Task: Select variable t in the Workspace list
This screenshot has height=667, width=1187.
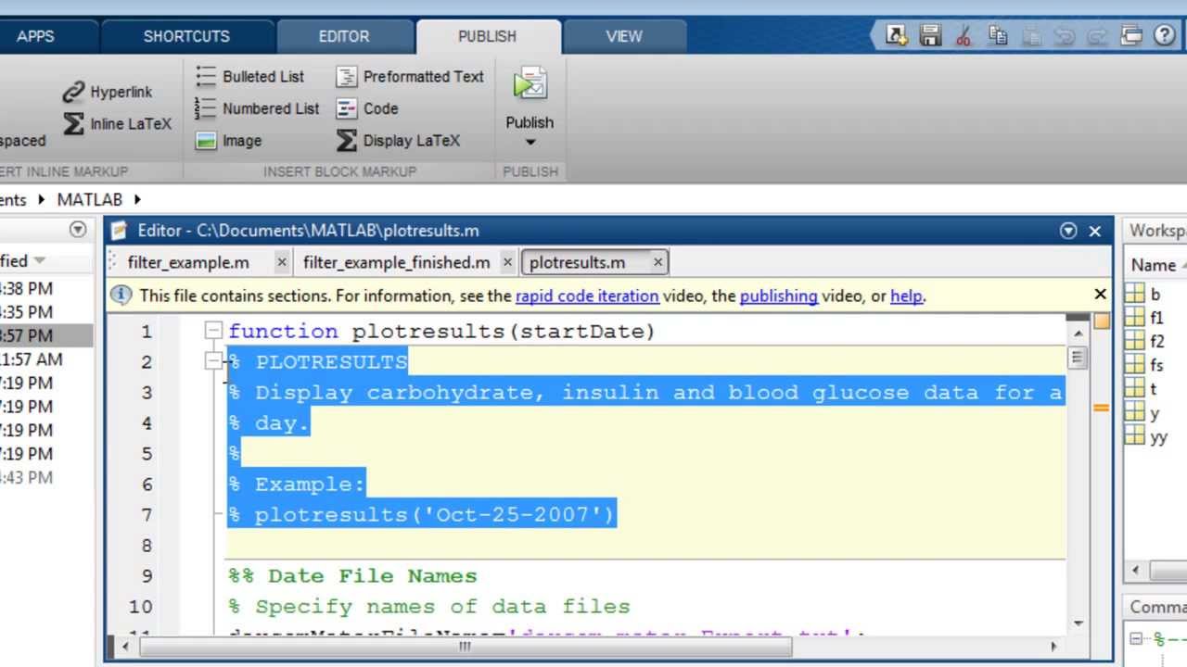Action: click(x=1155, y=389)
